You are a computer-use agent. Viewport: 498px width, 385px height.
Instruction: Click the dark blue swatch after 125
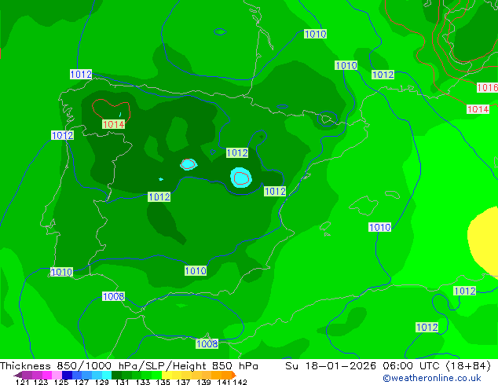67,375
